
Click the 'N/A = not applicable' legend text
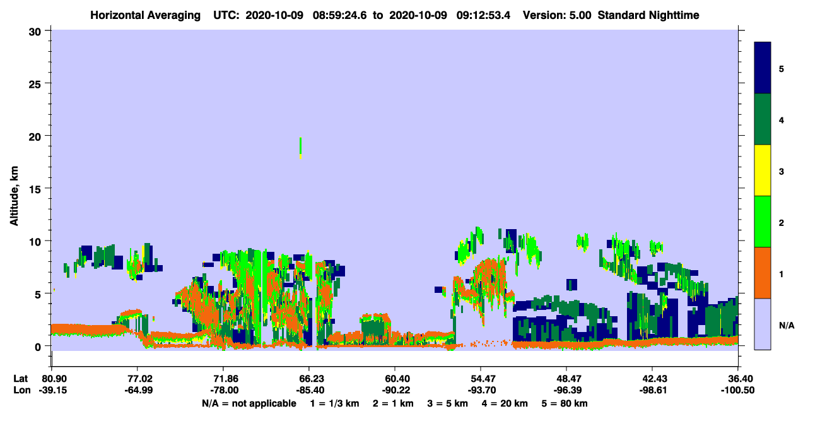[x=249, y=403]
